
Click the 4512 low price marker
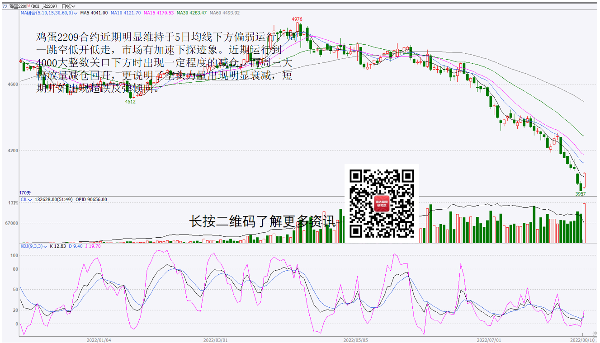coord(130,102)
